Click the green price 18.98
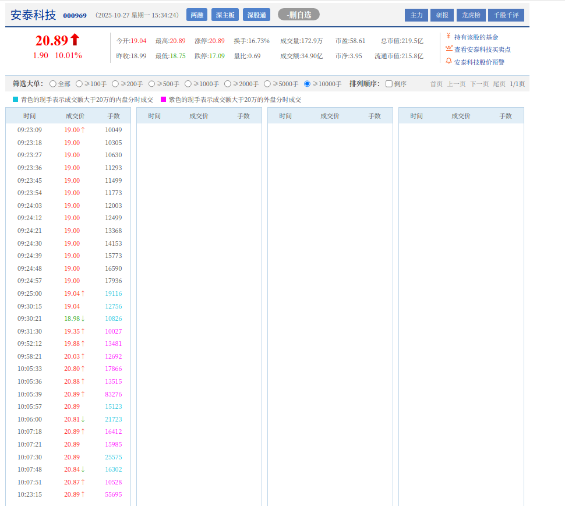Screen dimensions: 565x506 (72, 319)
